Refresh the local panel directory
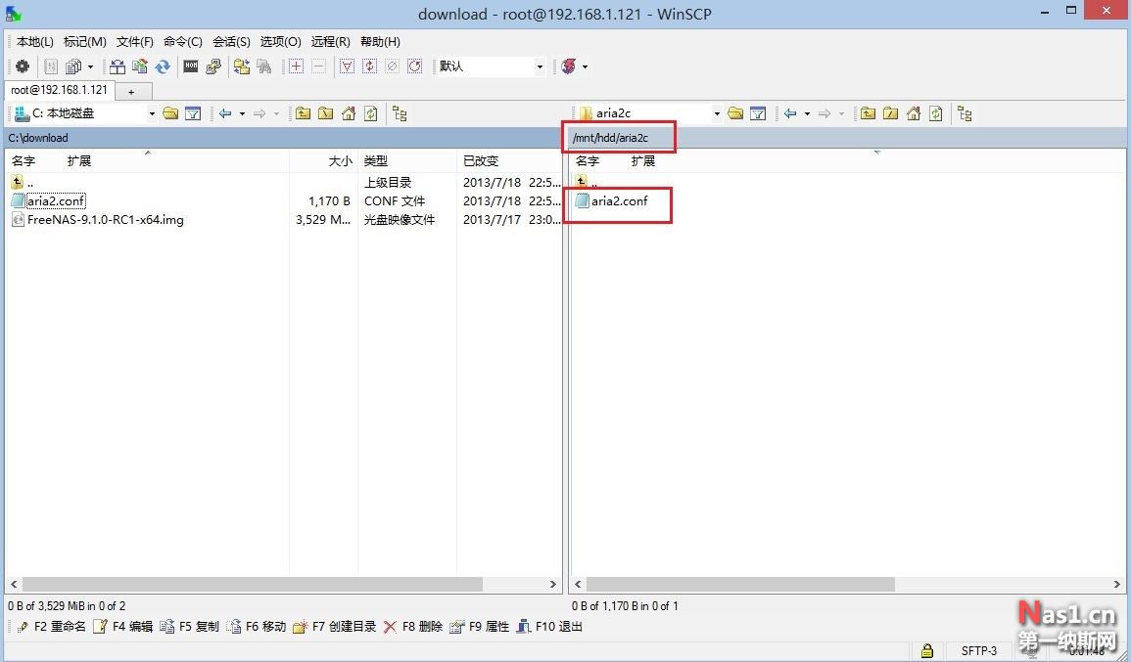1131x662 pixels. point(371,113)
